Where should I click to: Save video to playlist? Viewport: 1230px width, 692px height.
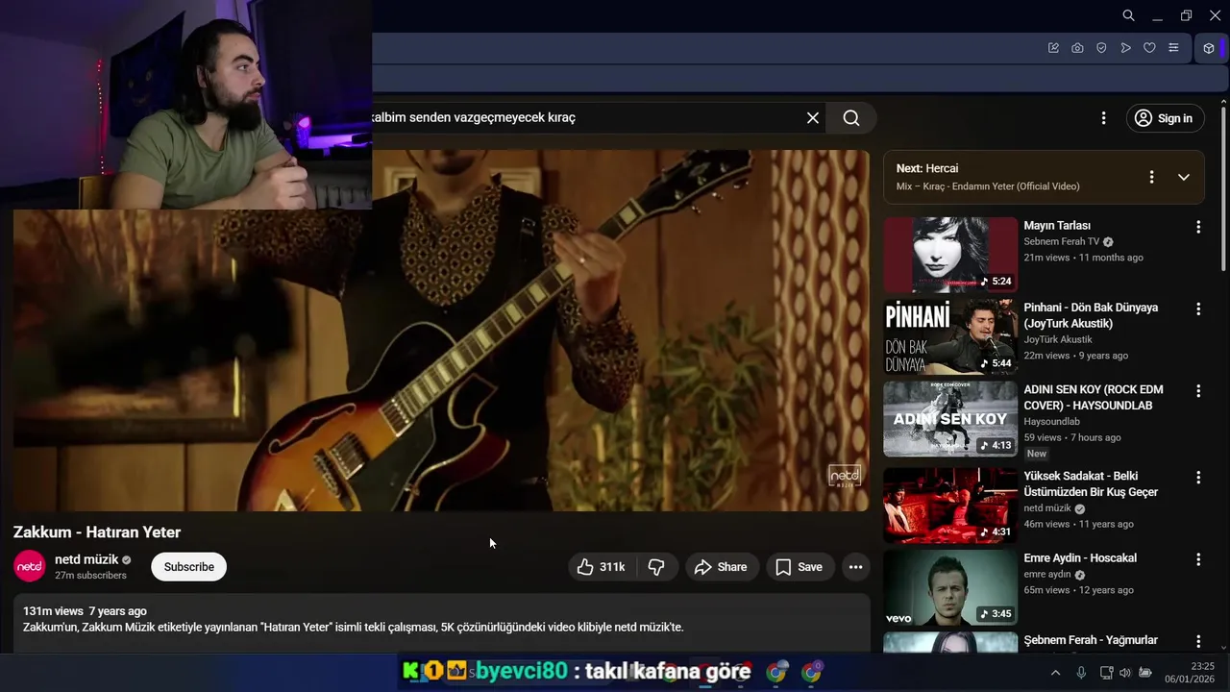click(799, 567)
